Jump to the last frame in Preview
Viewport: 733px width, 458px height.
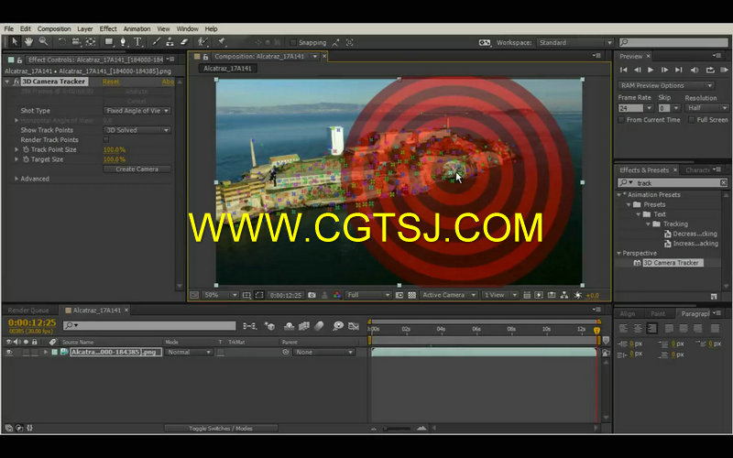point(679,71)
